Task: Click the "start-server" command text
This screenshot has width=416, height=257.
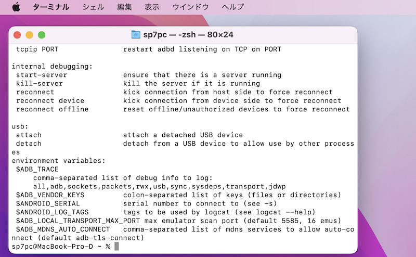Action: [x=42, y=75]
